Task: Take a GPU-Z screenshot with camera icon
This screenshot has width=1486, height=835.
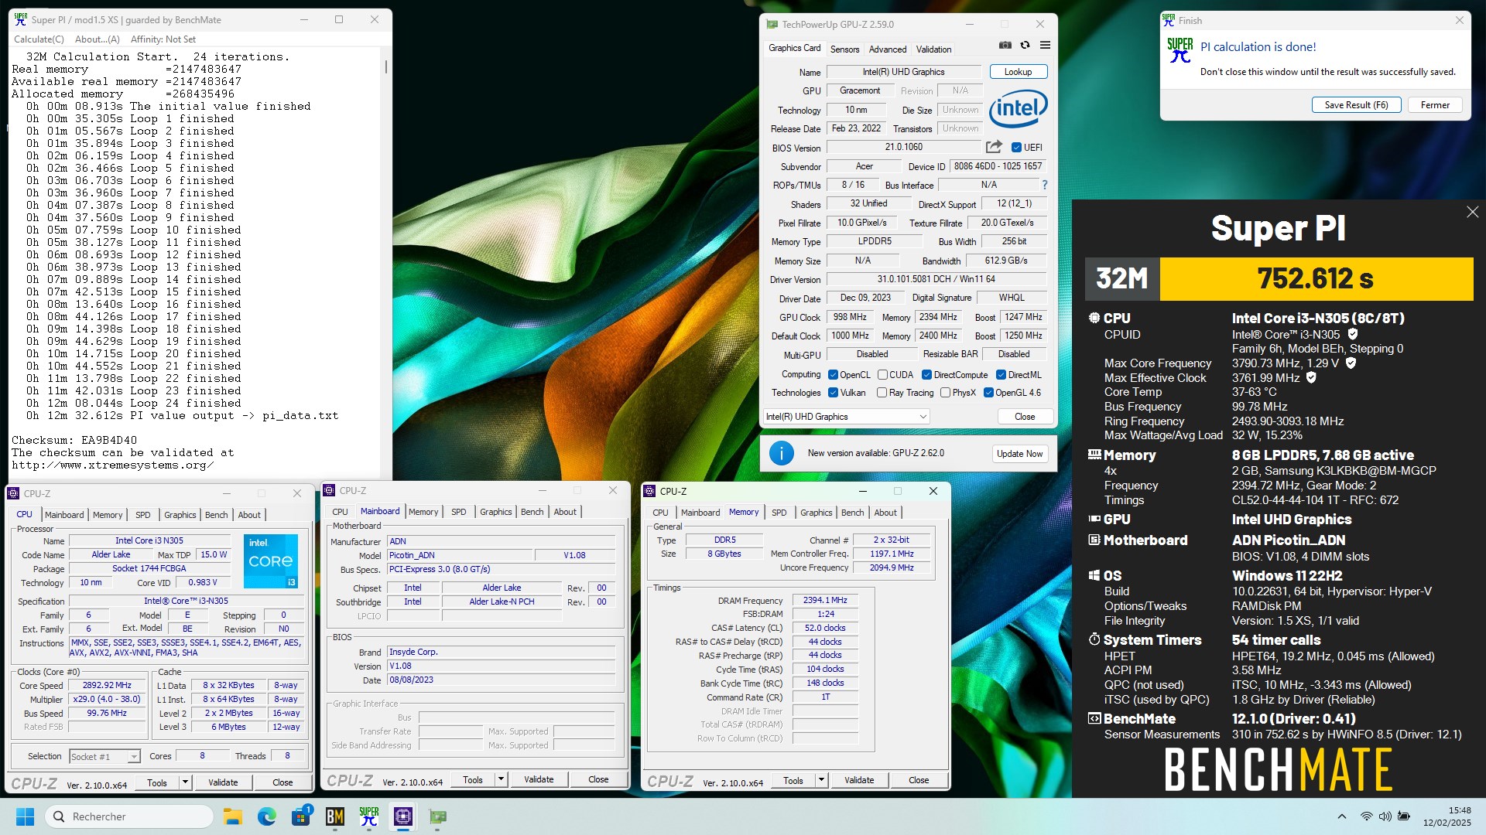Action: point(1005,46)
